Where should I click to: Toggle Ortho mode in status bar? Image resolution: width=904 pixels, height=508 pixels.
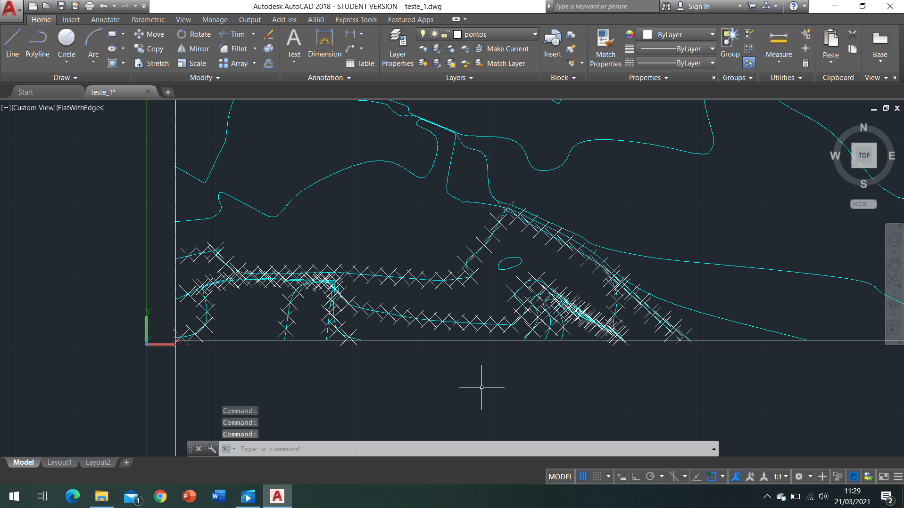pyautogui.click(x=636, y=476)
